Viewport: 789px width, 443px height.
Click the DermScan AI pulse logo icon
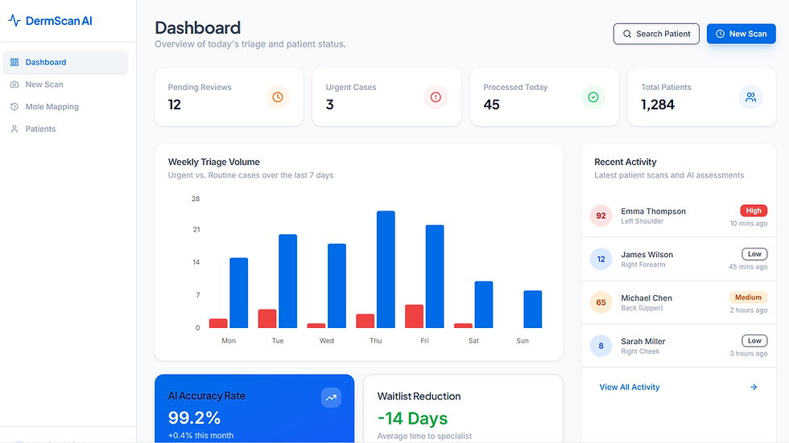click(14, 21)
